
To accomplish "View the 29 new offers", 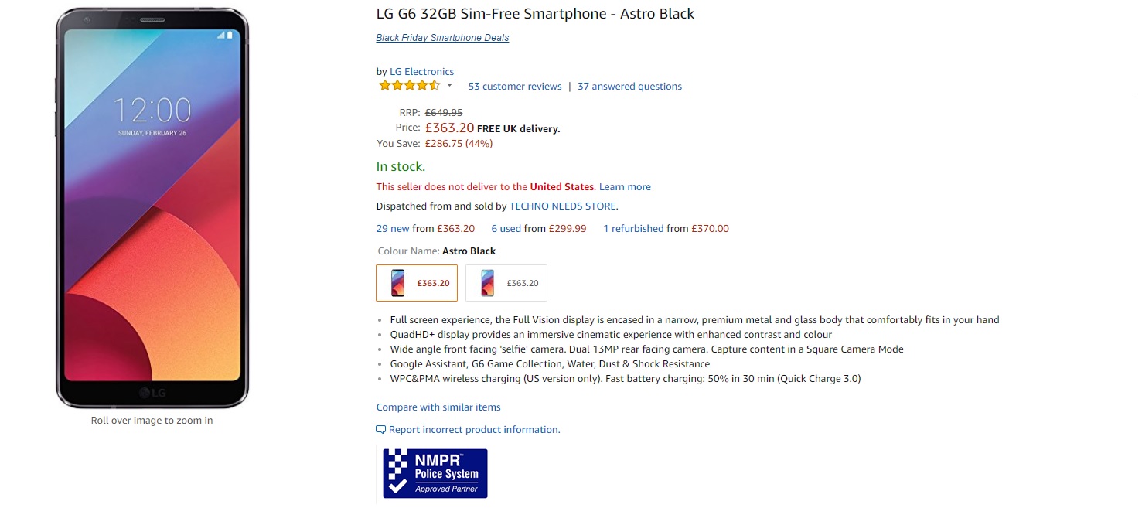I will pyautogui.click(x=393, y=229).
